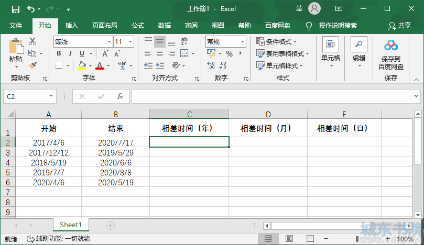
Task: Select middle align icon
Action: 160,41
